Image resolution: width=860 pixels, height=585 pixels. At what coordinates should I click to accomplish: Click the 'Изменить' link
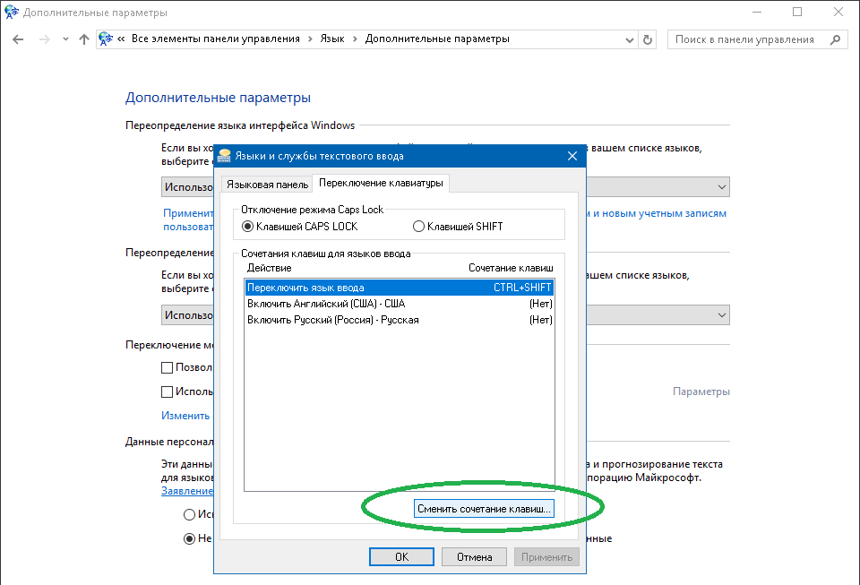185,416
